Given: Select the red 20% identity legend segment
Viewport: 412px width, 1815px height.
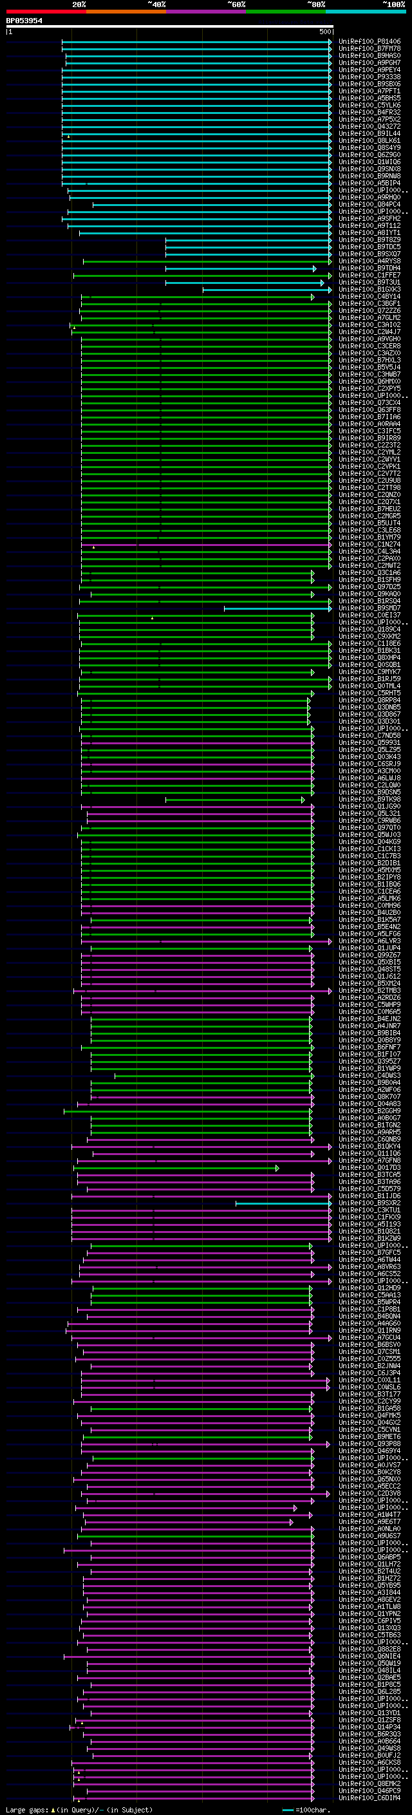Looking at the screenshot, I should (x=46, y=12).
